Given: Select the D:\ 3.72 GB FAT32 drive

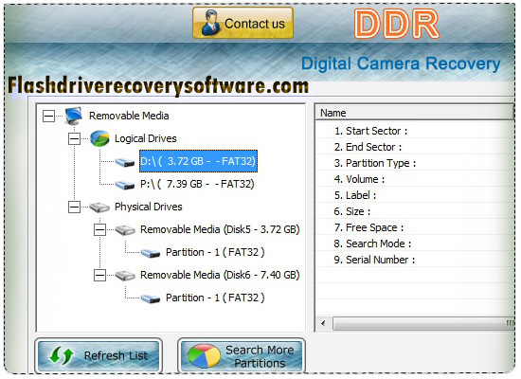Looking at the screenshot, I should 198,161.
